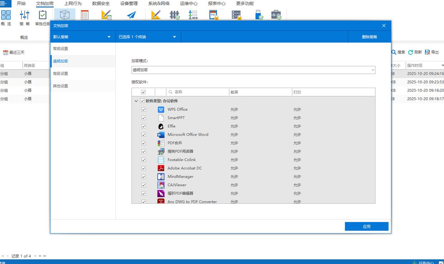Click the 概览 overview icon in the ribbon
The width and height of the screenshot is (444, 264).
(x=6, y=15)
